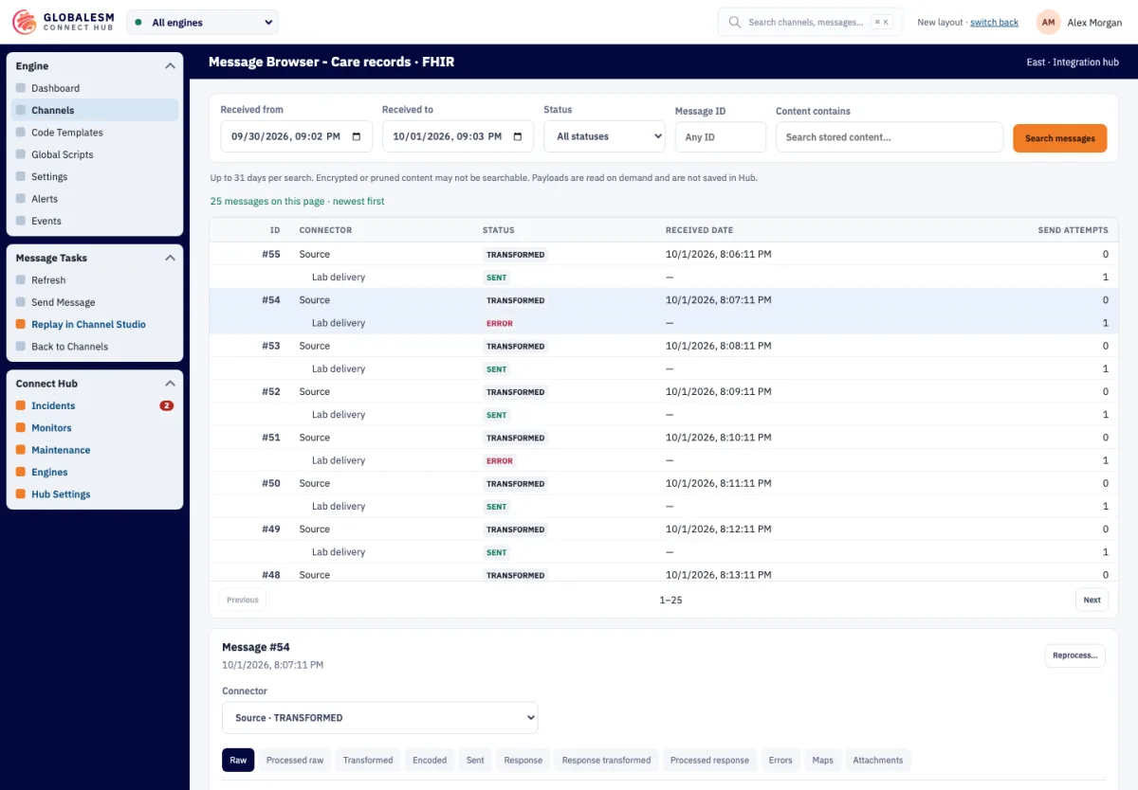Select message row #50 Source
Viewport: 1138px width, 790px height.
pyautogui.click(x=664, y=483)
